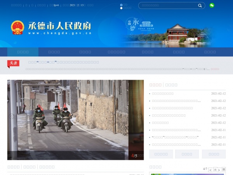Viewport: 233px width, 175px height.
Task: Click the Ipv6 link in the top bar
Action: 54,5
